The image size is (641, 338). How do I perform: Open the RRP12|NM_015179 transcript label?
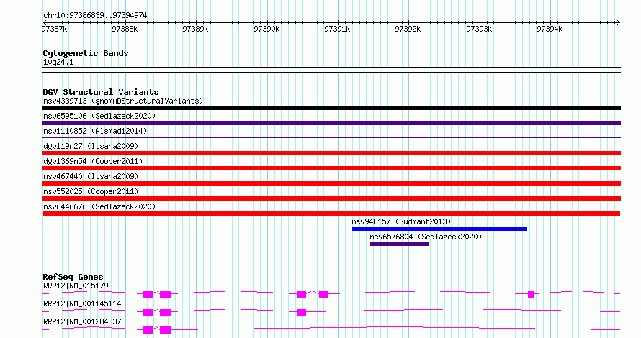pyautogui.click(x=76, y=286)
